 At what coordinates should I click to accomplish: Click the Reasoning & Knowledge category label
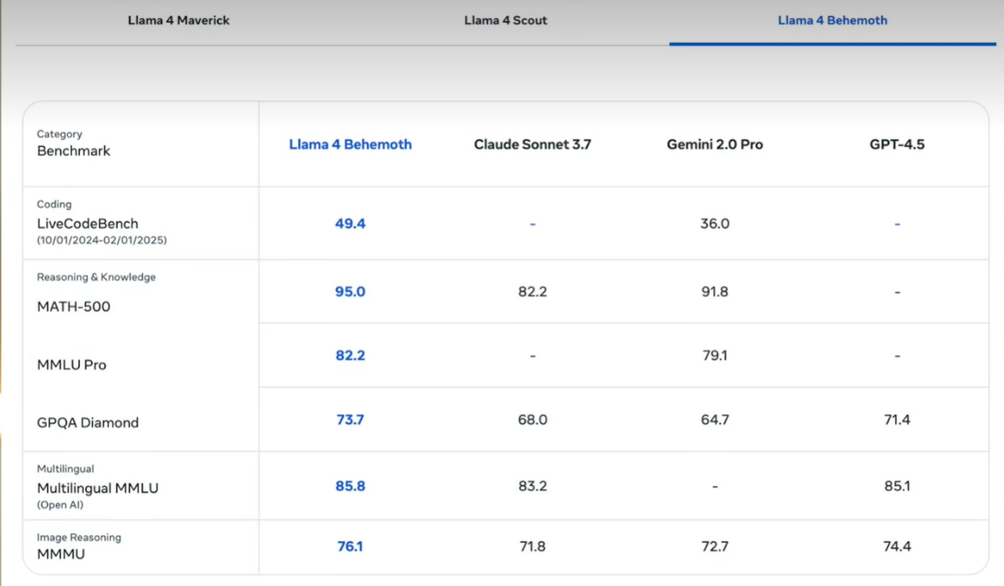click(x=96, y=277)
